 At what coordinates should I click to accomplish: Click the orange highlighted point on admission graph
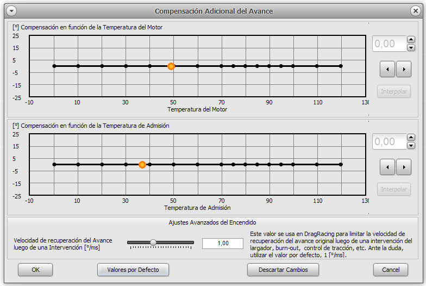coord(142,164)
